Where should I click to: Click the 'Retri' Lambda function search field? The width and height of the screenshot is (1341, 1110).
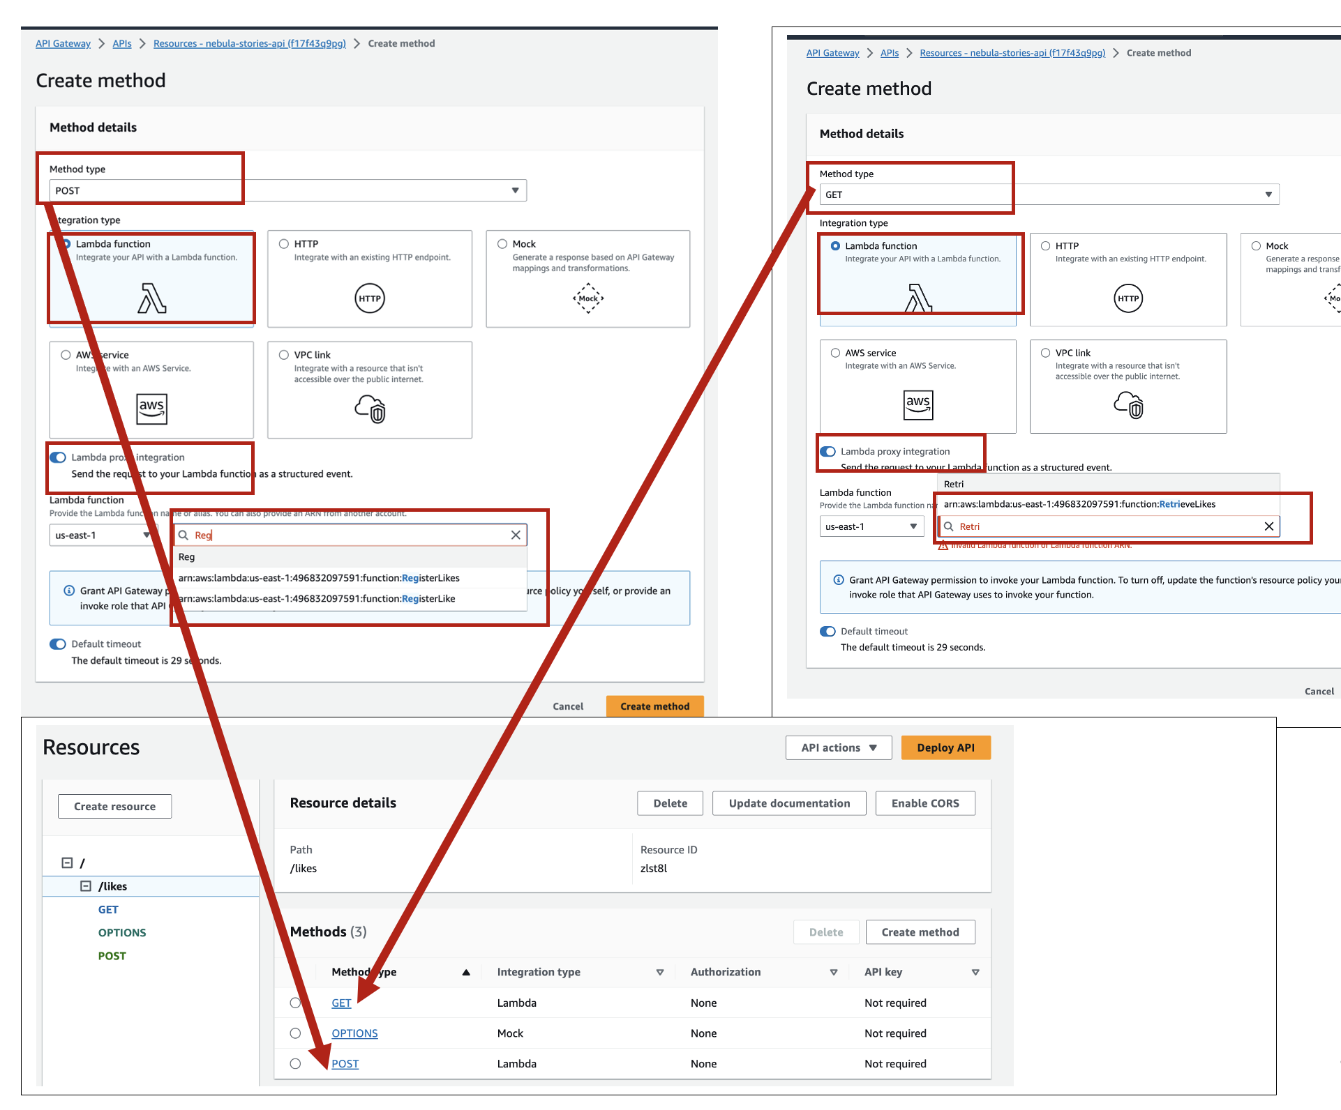(1109, 526)
